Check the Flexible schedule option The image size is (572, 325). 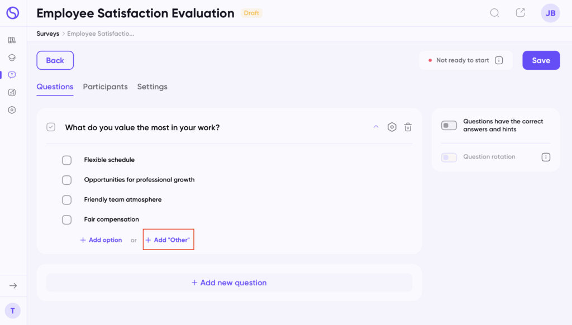[67, 160]
